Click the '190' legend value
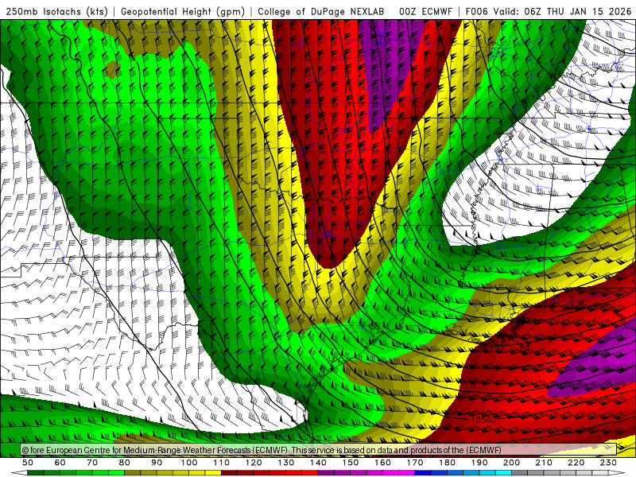The width and height of the screenshot is (636, 477). tap(479, 463)
